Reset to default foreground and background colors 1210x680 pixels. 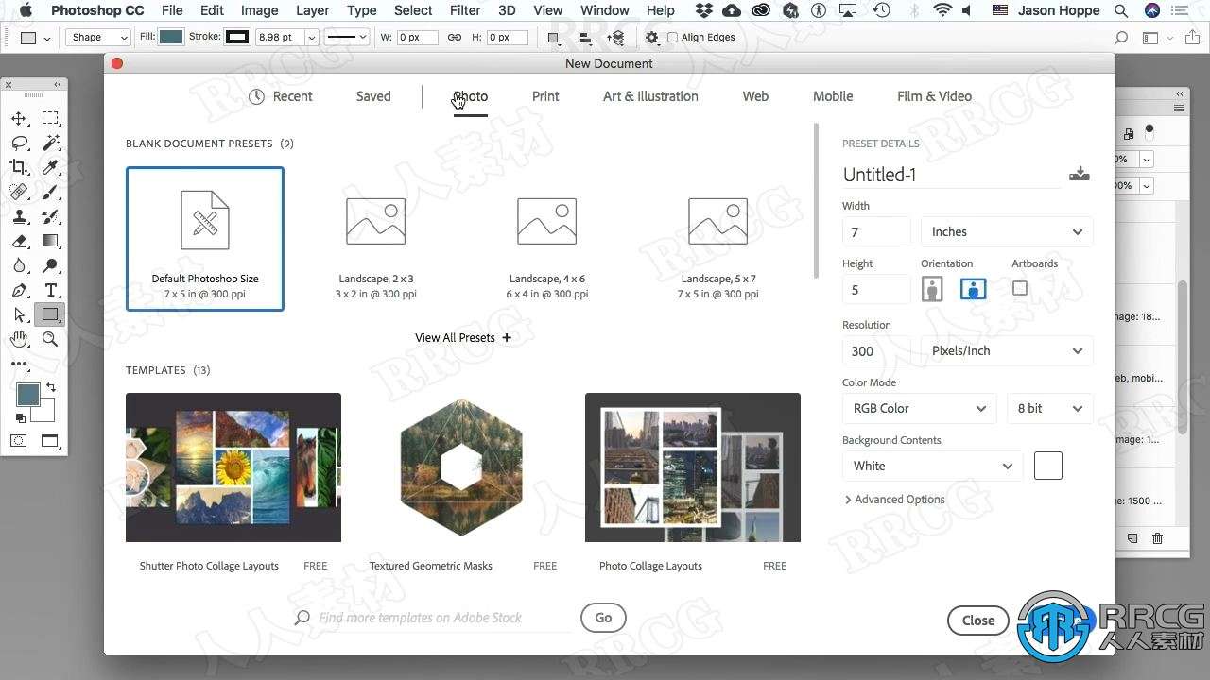(20, 418)
